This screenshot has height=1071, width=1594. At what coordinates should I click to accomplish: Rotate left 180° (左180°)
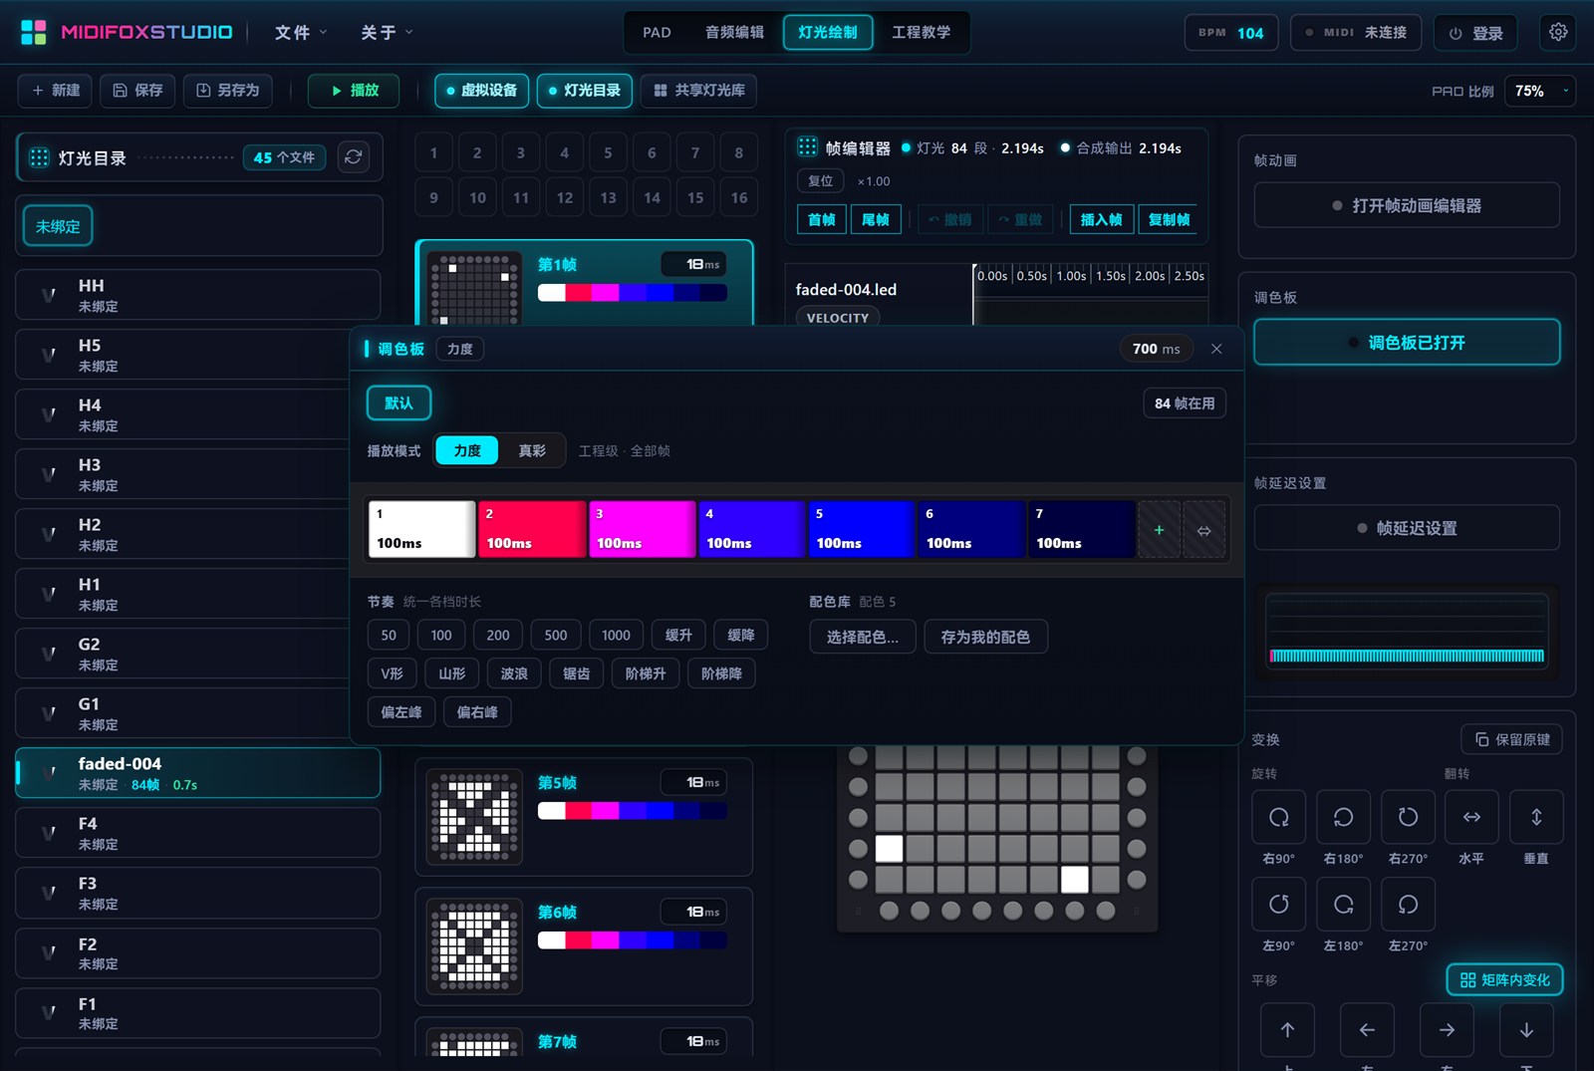click(1343, 905)
